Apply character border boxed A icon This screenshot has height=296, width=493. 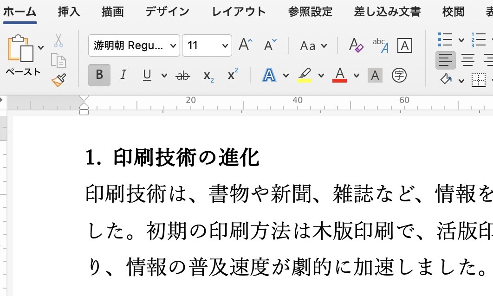(405, 45)
